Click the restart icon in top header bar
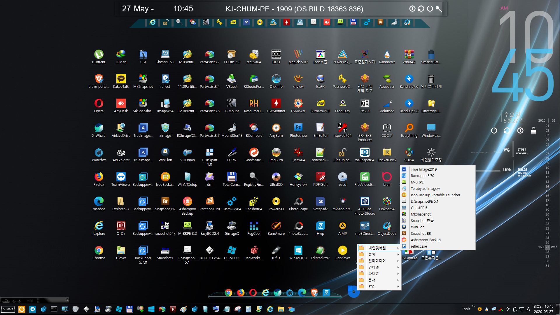Screen dimensions: 560x315 tap(421, 9)
